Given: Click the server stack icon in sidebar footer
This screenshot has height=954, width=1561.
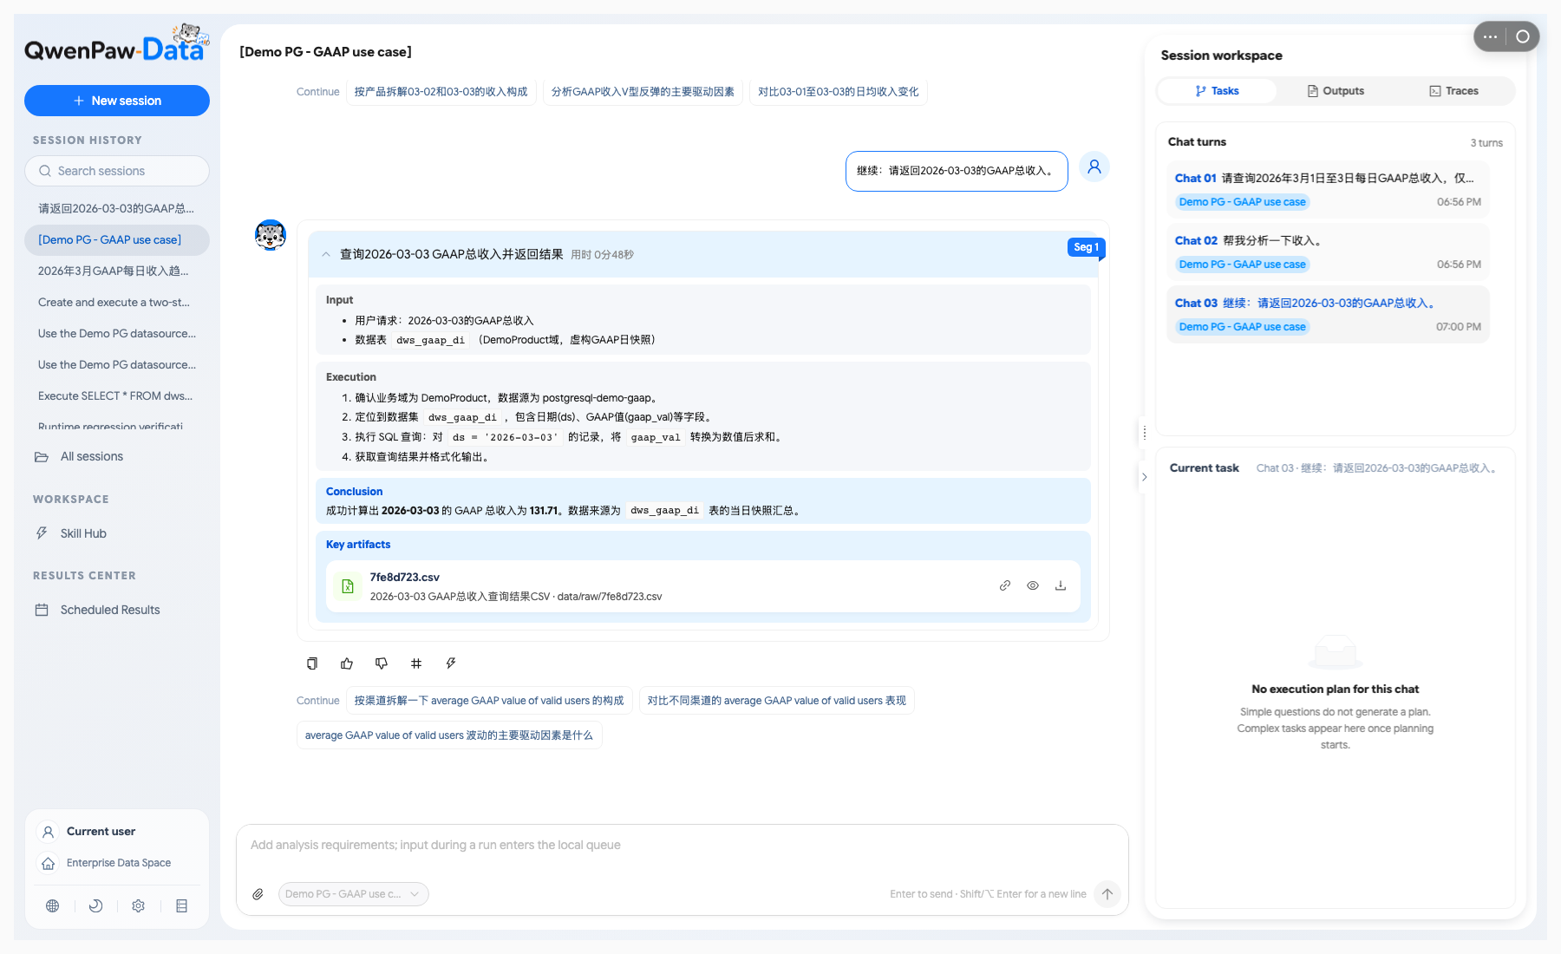Looking at the screenshot, I should click(x=181, y=905).
